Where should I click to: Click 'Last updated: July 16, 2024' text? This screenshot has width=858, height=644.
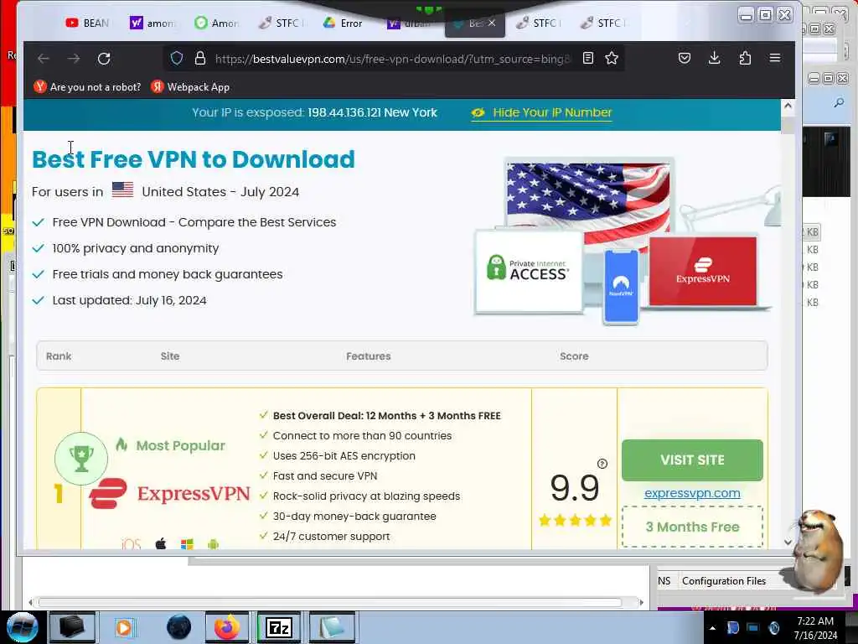(x=130, y=300)
